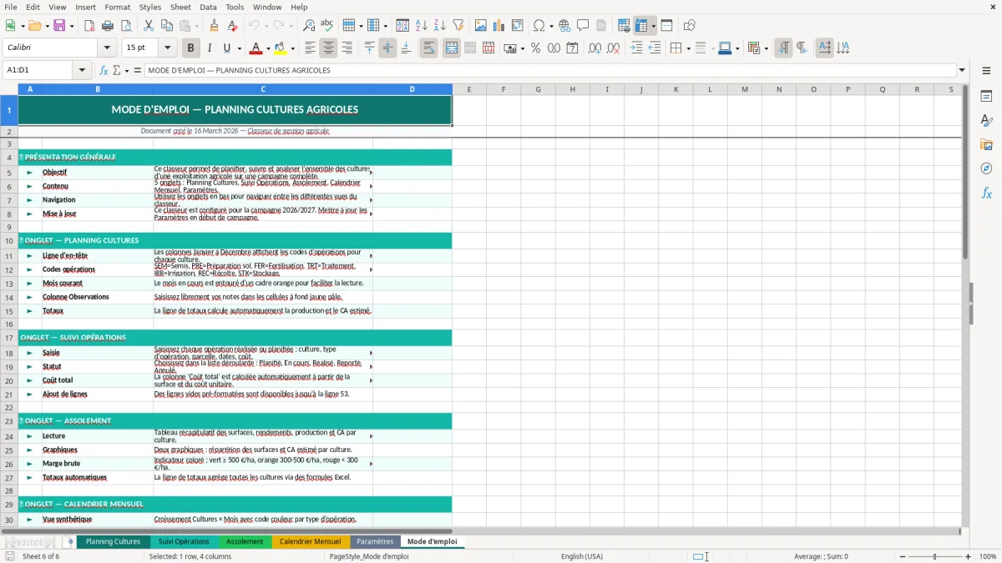Screen dimensions: 1002x563
Task: Sort descending with the Z-A icon
Action: pos(440,26)
